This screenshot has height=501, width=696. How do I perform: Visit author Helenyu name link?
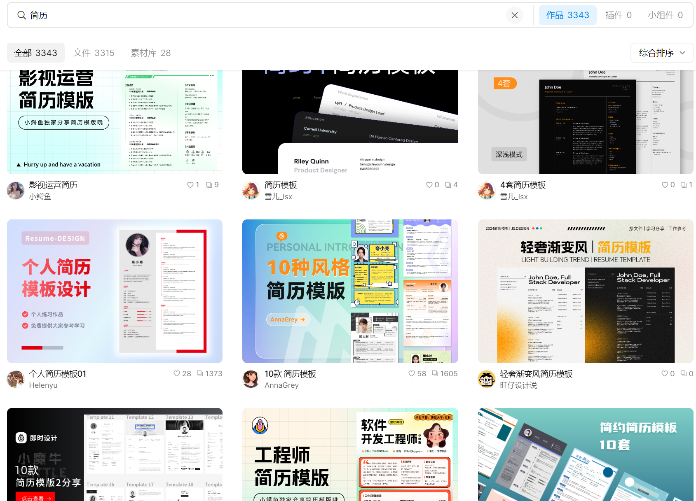tap(43, 385)
